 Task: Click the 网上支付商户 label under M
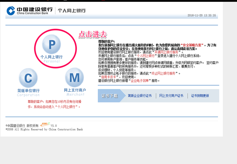click(75, 90)
